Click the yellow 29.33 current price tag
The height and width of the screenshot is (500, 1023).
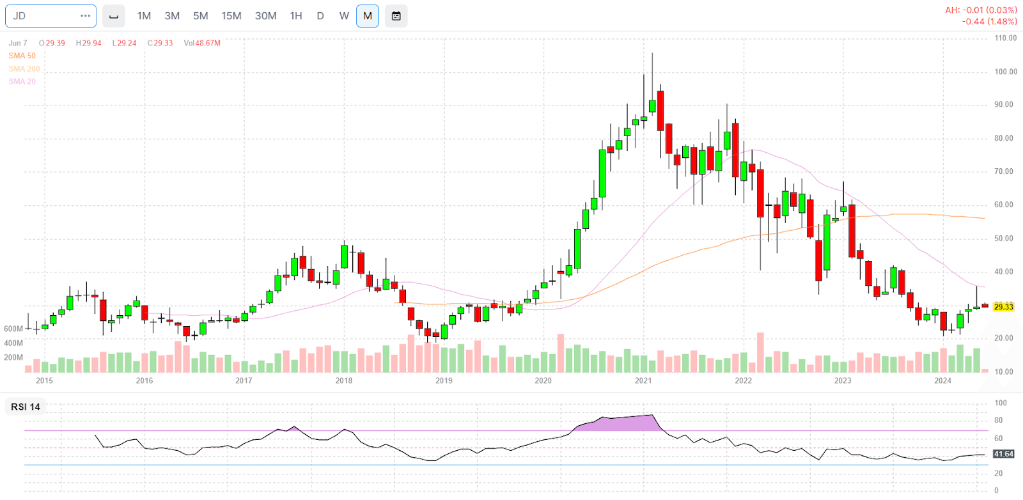1004,307
